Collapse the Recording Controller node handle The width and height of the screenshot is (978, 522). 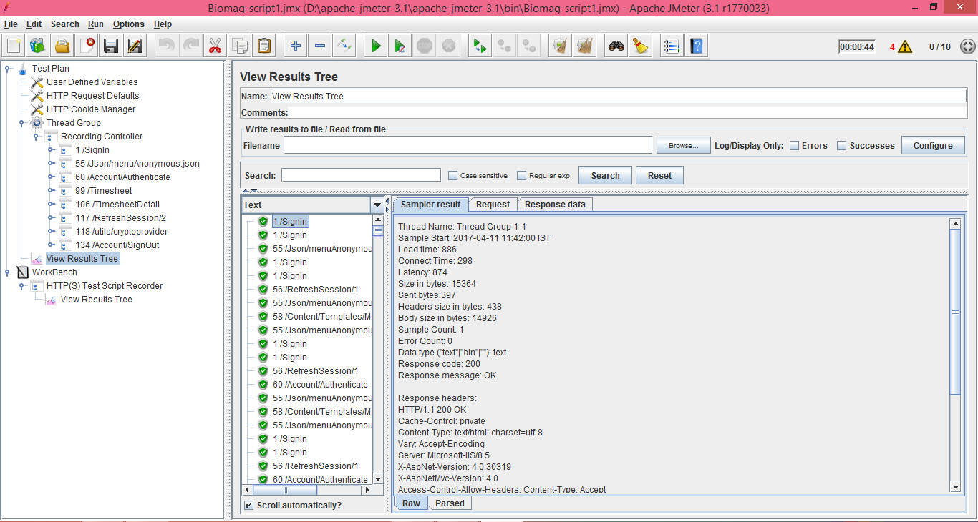point(37,137)
